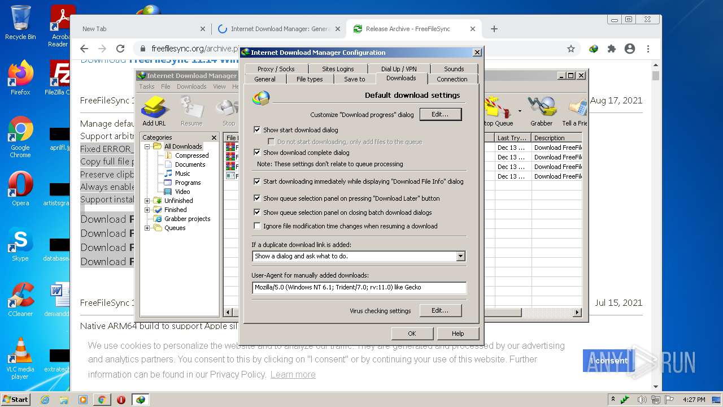The width and height of the screenshot is (723, 407).
Task: Expand the Finished tree node
Action: pyautogui.click(x=147, y=210)
